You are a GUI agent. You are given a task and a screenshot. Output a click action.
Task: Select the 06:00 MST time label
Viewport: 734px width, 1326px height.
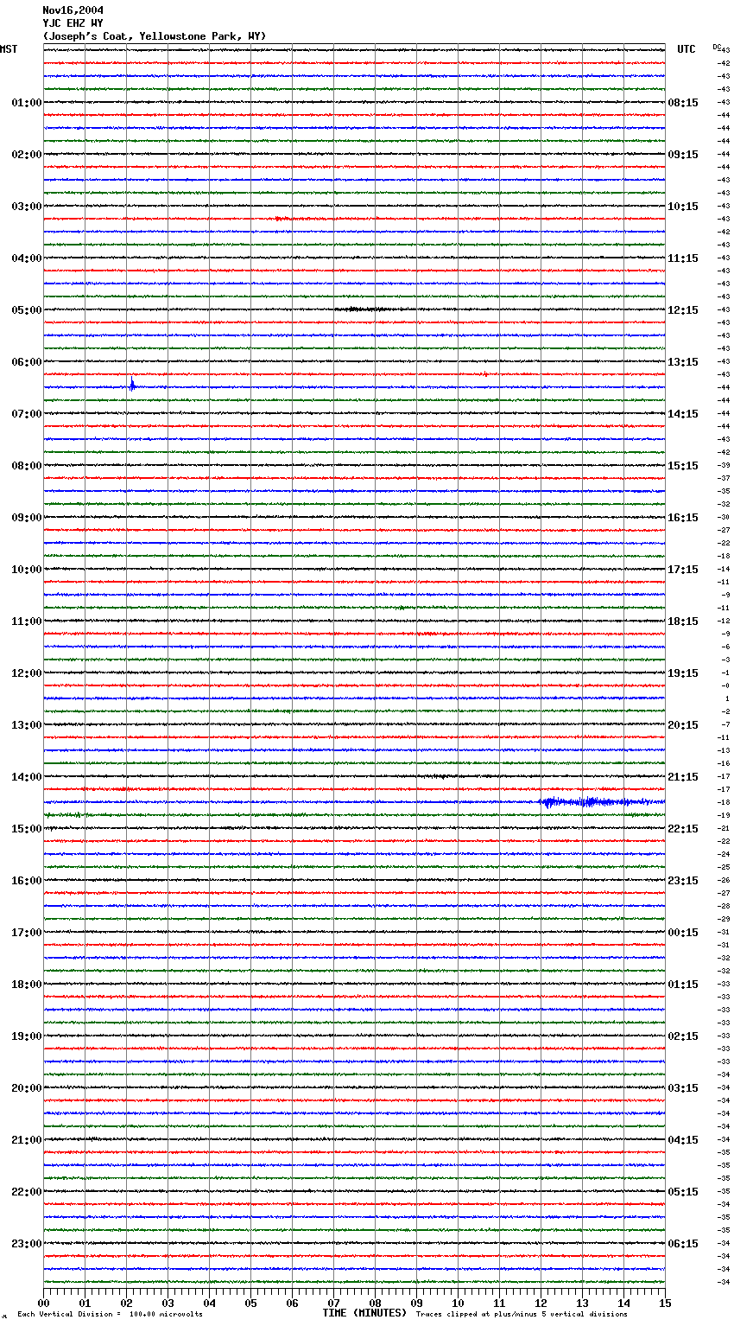27,362
